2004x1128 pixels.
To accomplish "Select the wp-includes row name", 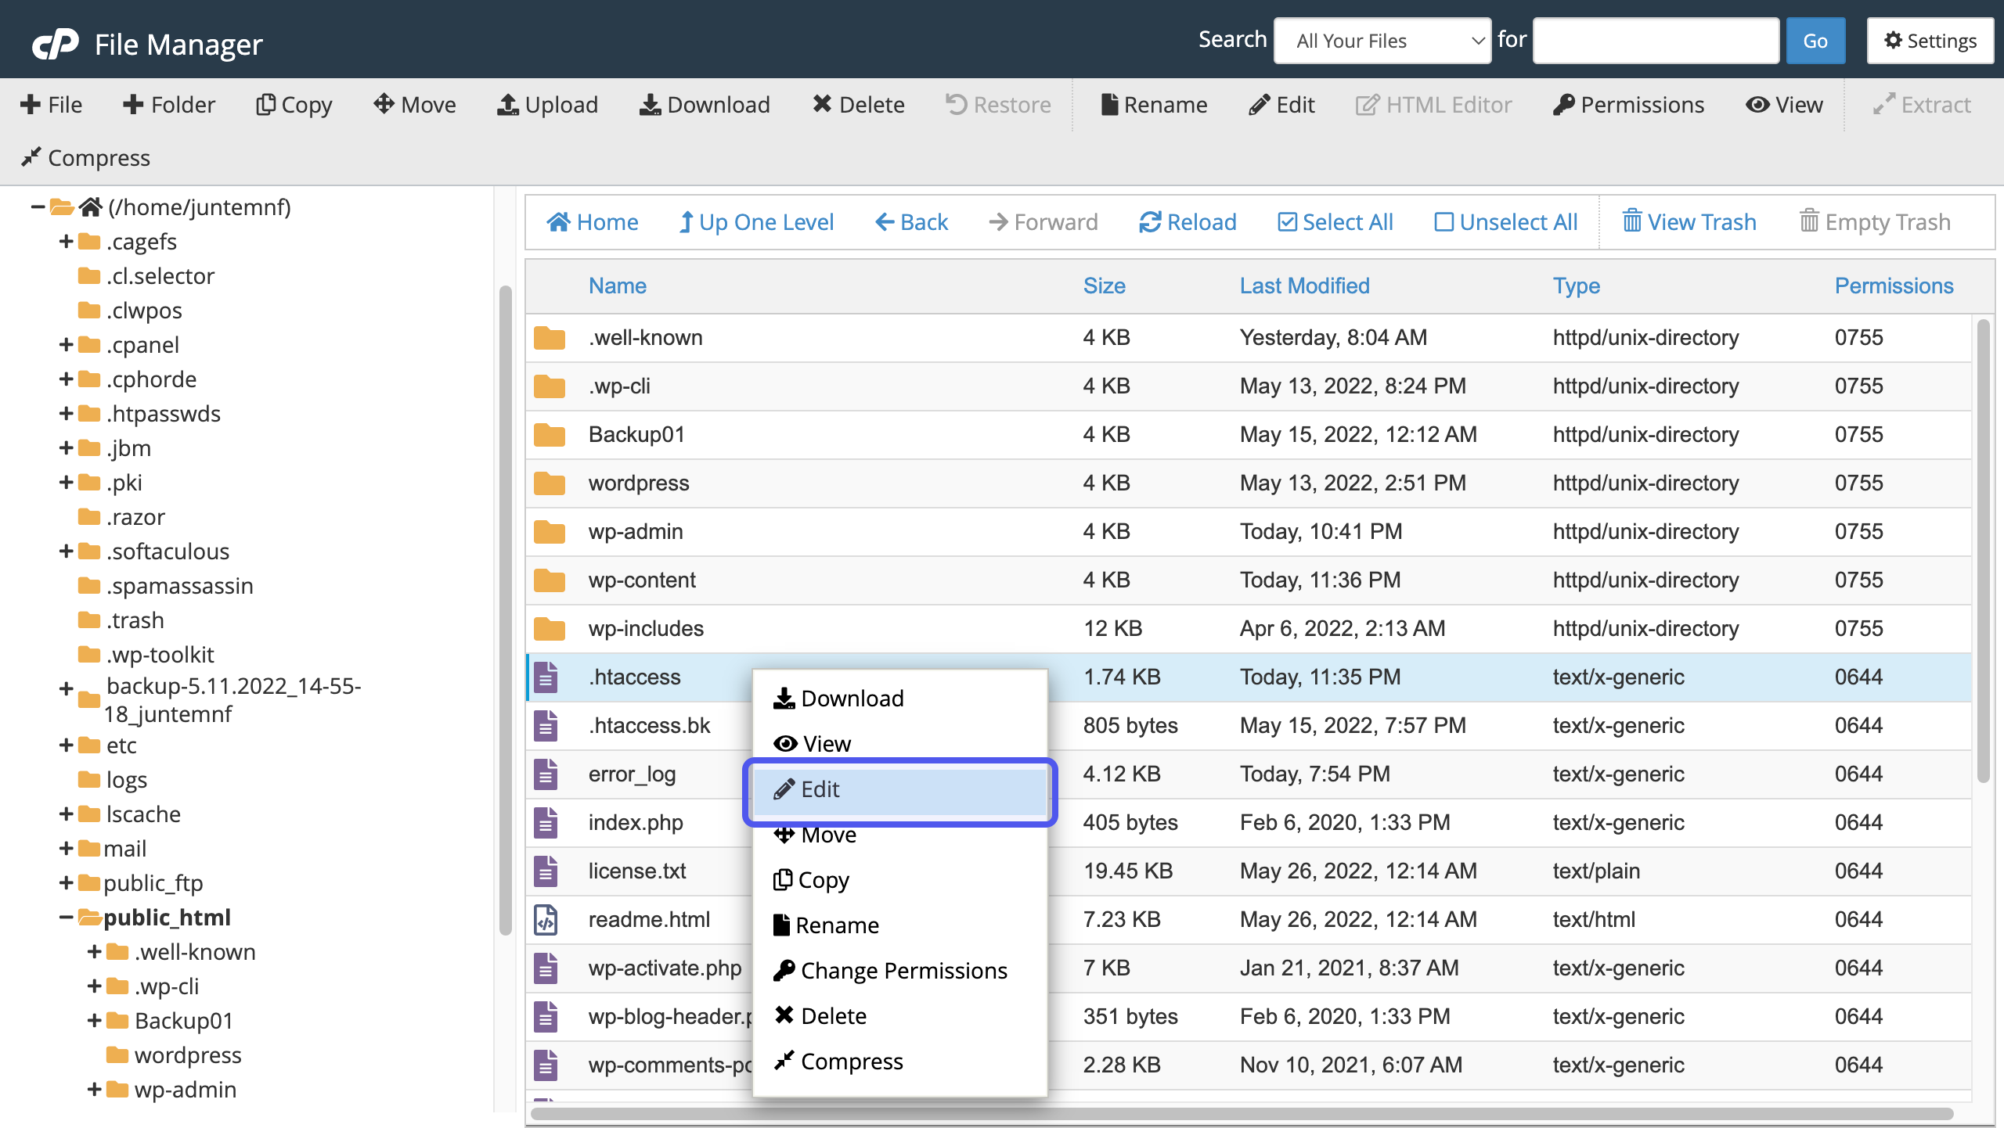I will pyautogui.click(x=646, y=629).
